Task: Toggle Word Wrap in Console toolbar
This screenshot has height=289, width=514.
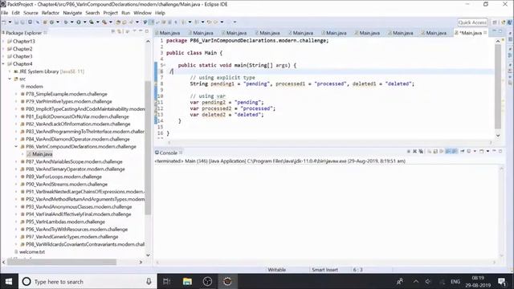Action: tap(442, 152)
